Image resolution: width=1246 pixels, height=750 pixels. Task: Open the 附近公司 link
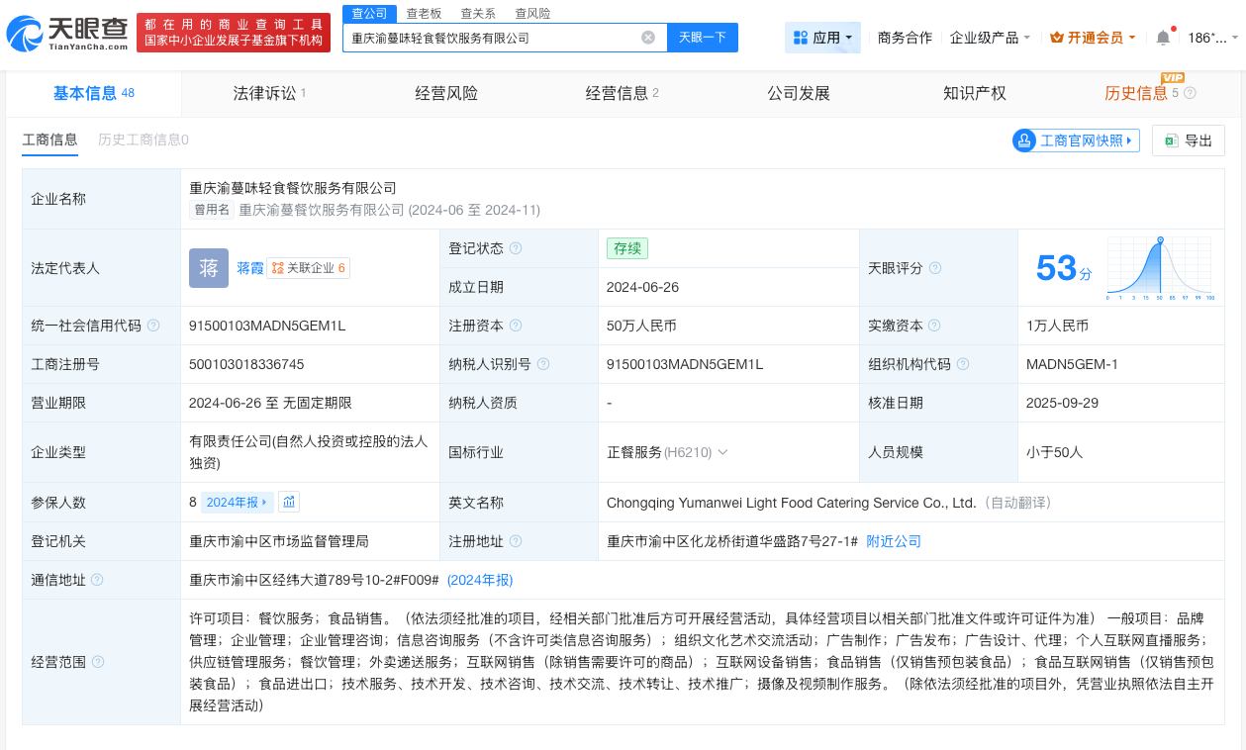point(894,541)
